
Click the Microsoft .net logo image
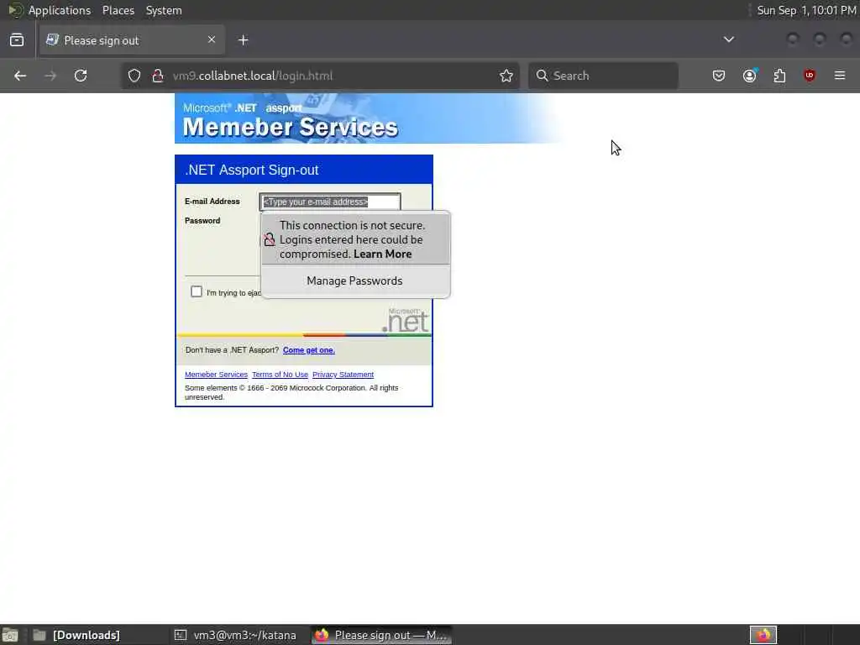click(406, 321)
